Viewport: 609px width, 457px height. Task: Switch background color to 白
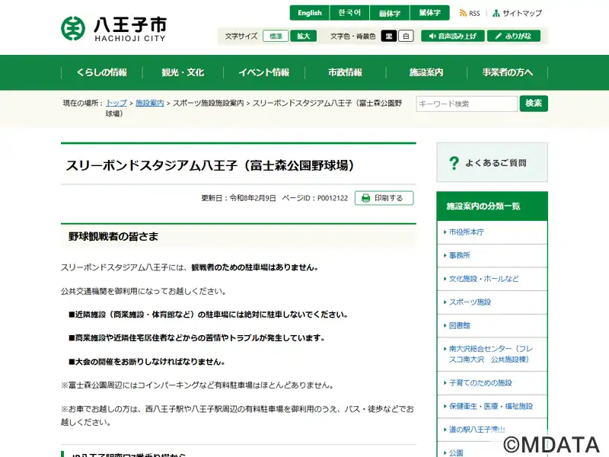(x=406, y=36)
